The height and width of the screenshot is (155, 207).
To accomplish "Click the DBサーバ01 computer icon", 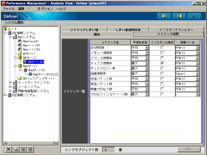I will coord(25,62).
